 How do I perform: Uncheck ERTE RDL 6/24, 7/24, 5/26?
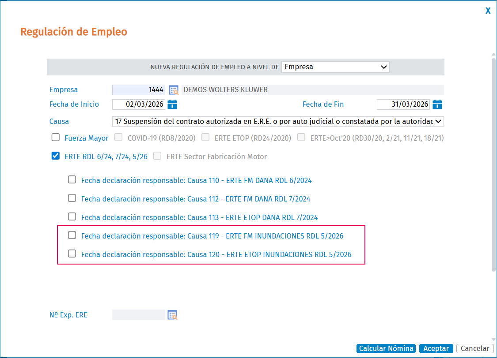[56, 156]
